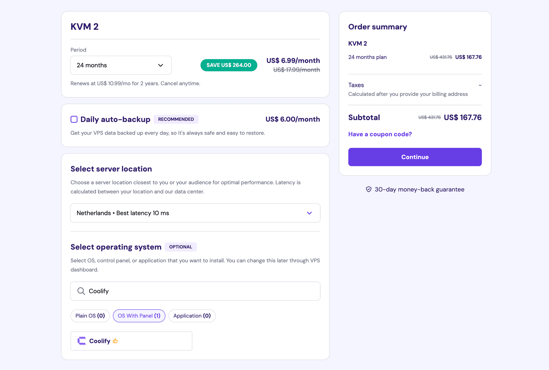Click the crossed-out US$ 17.99/month price

[297, 69]
